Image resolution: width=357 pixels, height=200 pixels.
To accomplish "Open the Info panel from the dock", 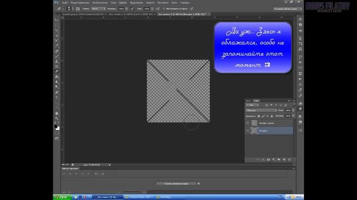I will coord(300,24).
